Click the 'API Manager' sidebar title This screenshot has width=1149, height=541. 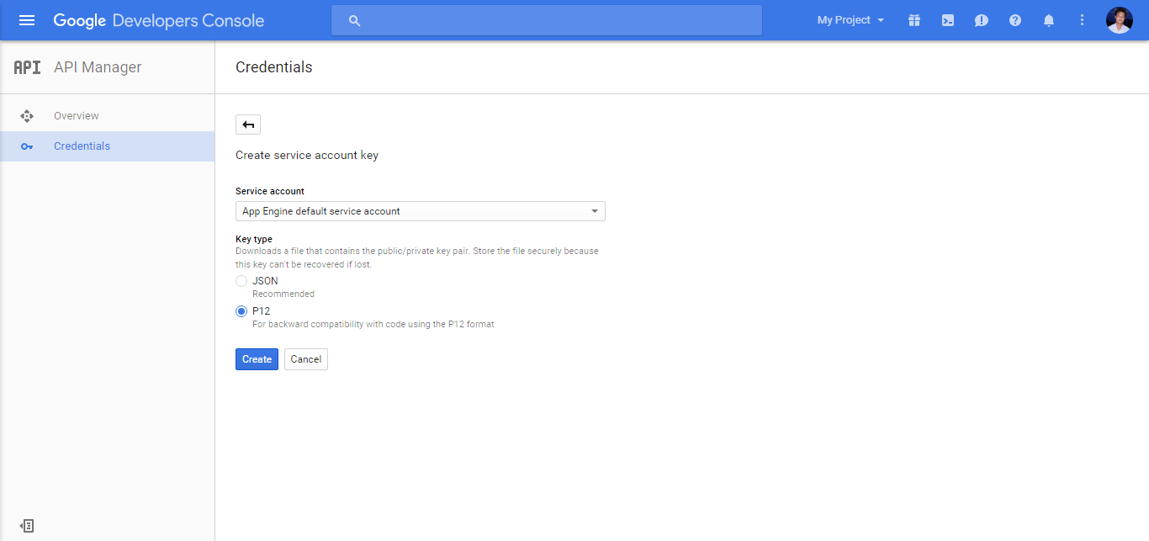(x=98, y=67)
